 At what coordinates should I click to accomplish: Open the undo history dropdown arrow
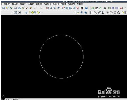[x=38, y=8]
